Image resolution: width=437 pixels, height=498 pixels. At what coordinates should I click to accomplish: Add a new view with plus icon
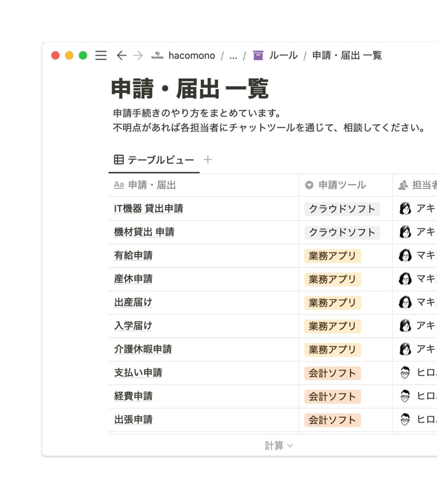click(208, 160)
